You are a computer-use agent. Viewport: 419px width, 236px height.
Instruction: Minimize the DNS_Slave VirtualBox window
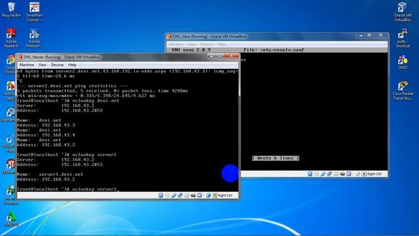[x=361, y=35]
